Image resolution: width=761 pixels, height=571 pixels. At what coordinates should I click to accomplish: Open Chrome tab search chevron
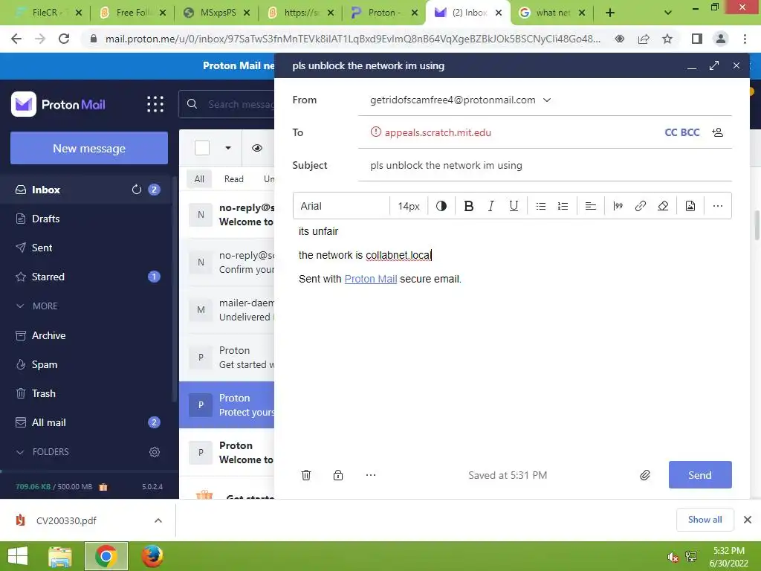point(668,13)
